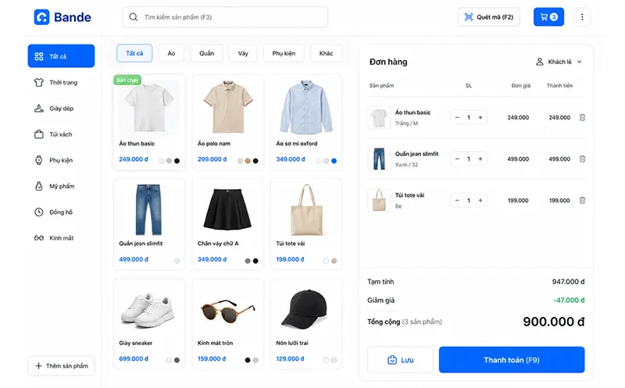Image resolution: width=625 pixels, height=388 pixels.
Task: Increase the Áo thun basic quantity with plus
Action: 480,118
